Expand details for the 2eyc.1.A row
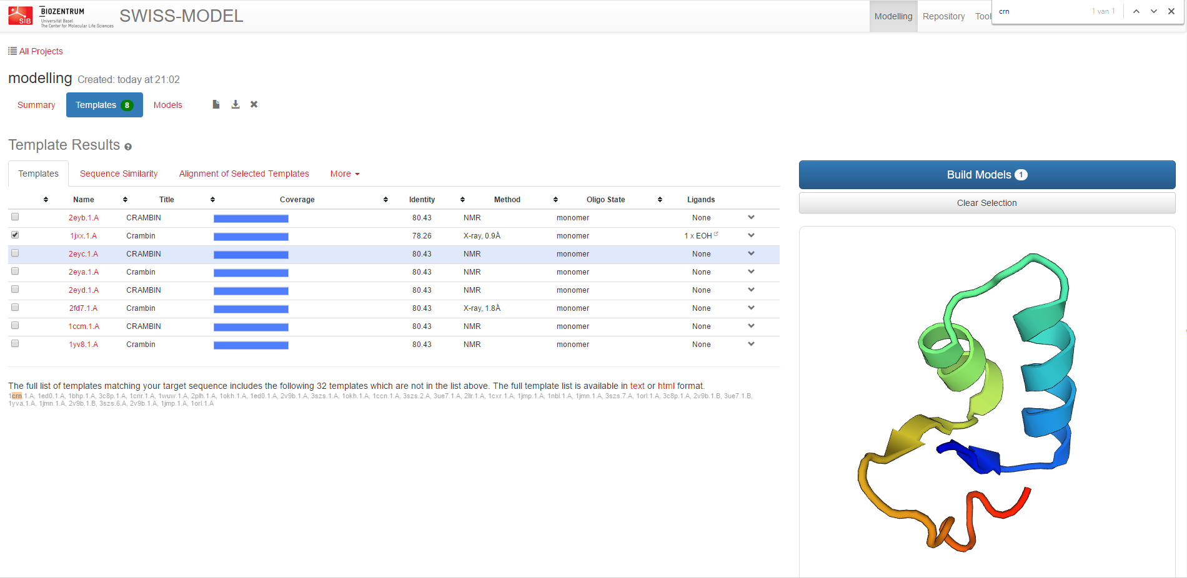Viewport: 1187px width, 578px height. pyautogui.click(x=751, y=253)
